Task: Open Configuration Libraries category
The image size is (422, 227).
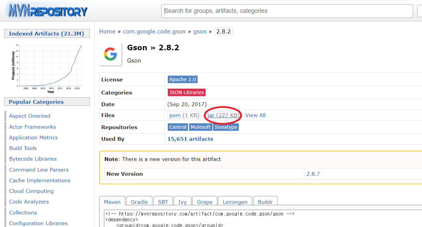Action: pyautogui.click(x=38, y=223)
